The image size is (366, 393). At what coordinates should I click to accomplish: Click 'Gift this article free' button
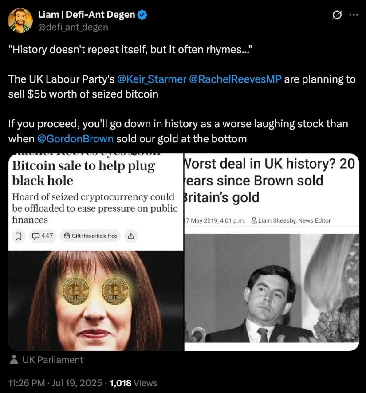(91, 236)
